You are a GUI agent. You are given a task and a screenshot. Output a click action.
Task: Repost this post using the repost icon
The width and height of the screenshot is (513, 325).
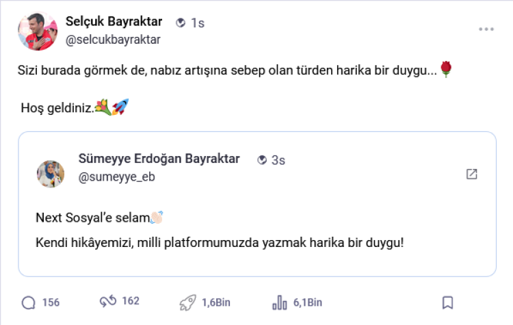(107, 302)
